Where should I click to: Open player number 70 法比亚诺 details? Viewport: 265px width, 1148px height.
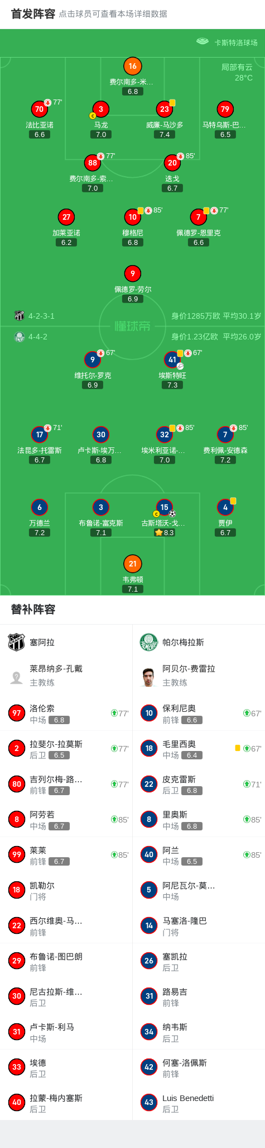(x=39, y=109)
